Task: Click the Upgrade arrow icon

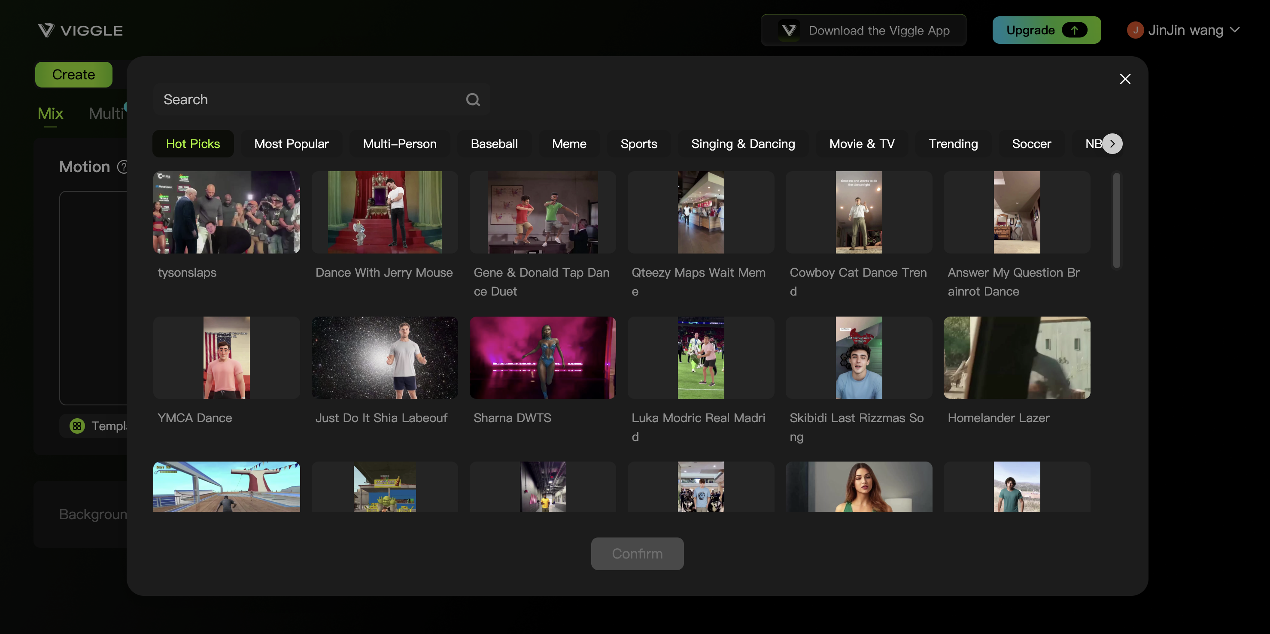Action: click(1074, 30)
